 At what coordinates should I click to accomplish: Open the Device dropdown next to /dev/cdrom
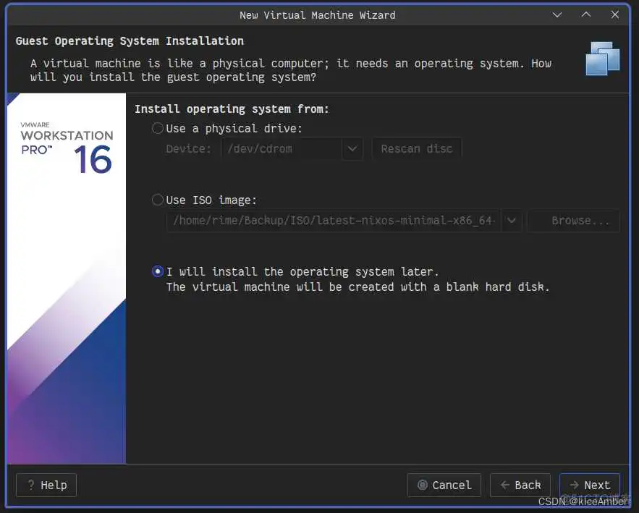[x=352, y=148]
